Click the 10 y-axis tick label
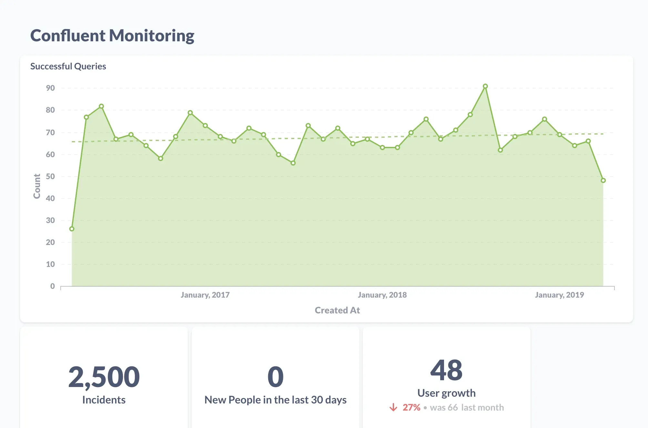Viewport: 648px width, 428px height. (50, 264)
